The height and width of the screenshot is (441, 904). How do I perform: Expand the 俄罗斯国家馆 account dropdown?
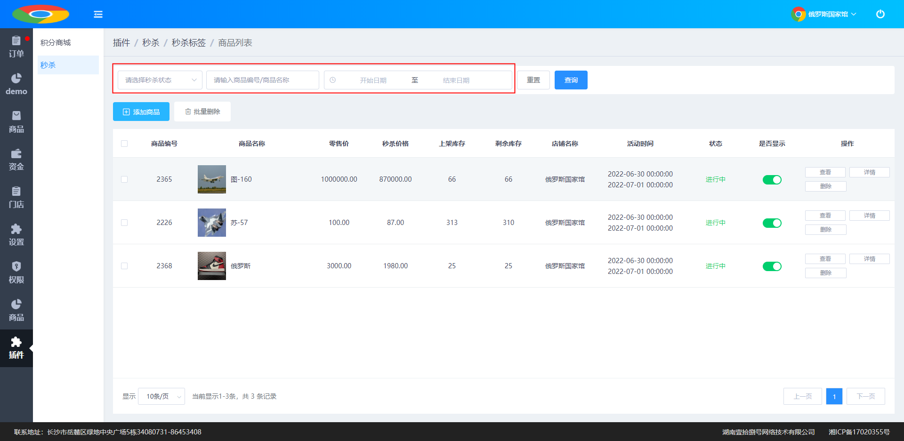pyautogui.click(x=832, y=14)
